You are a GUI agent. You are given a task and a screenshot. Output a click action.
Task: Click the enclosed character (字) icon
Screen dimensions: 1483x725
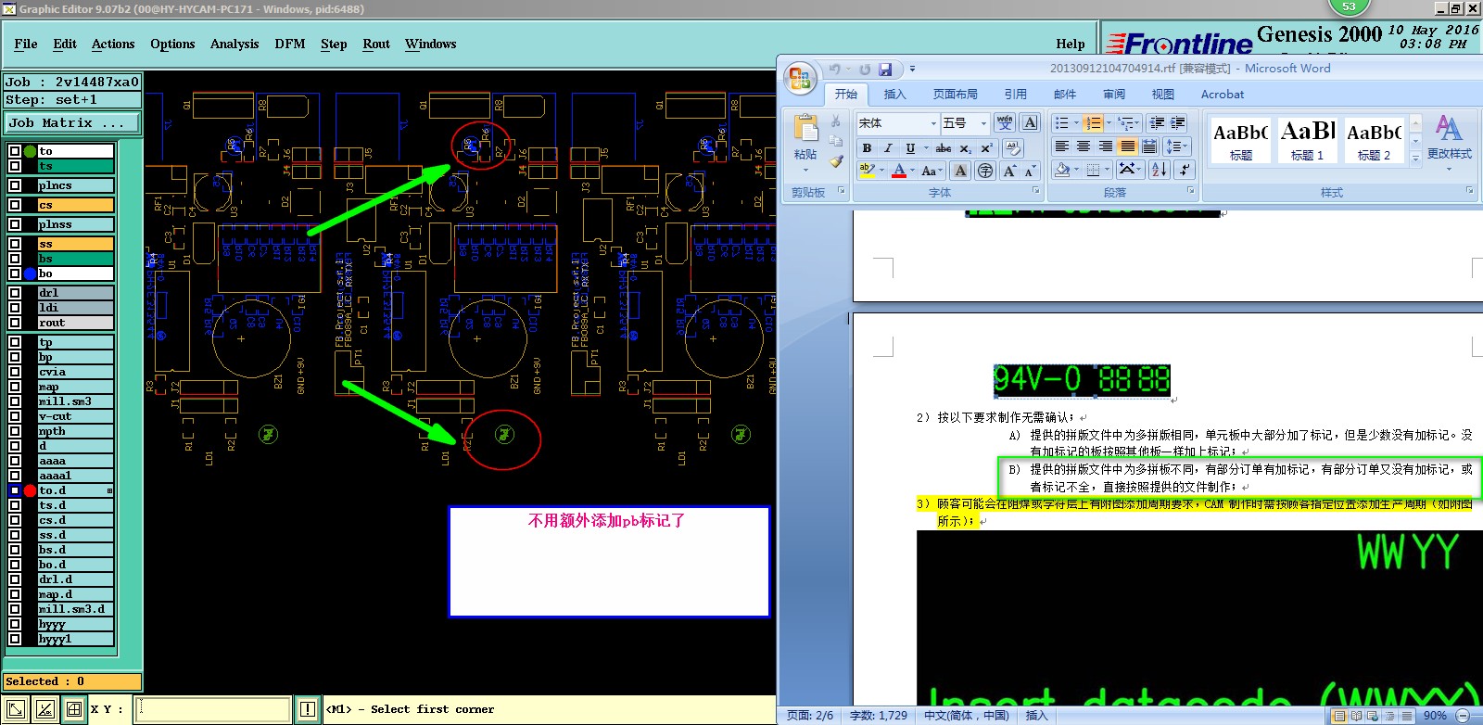coord(985,171)
